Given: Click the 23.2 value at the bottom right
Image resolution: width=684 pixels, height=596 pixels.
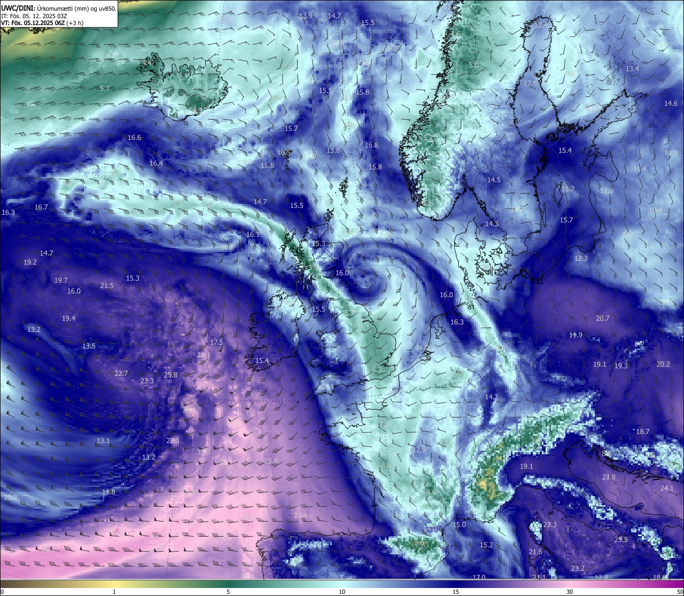Looking at the screenshot, I should 578,569.
